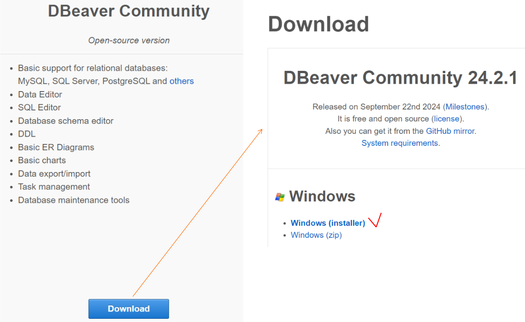Click the 'Basic charts' item
525x322 pixels.
[x=42, y=161]
